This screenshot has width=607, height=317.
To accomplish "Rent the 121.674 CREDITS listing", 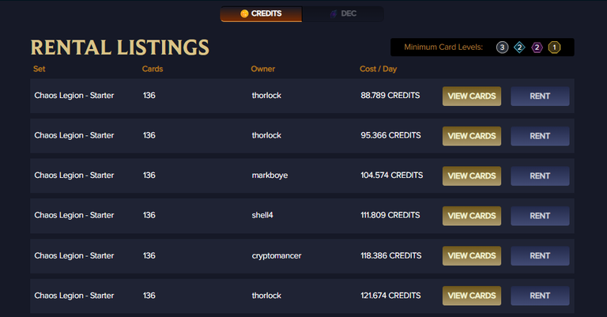I will coord(540,296).
